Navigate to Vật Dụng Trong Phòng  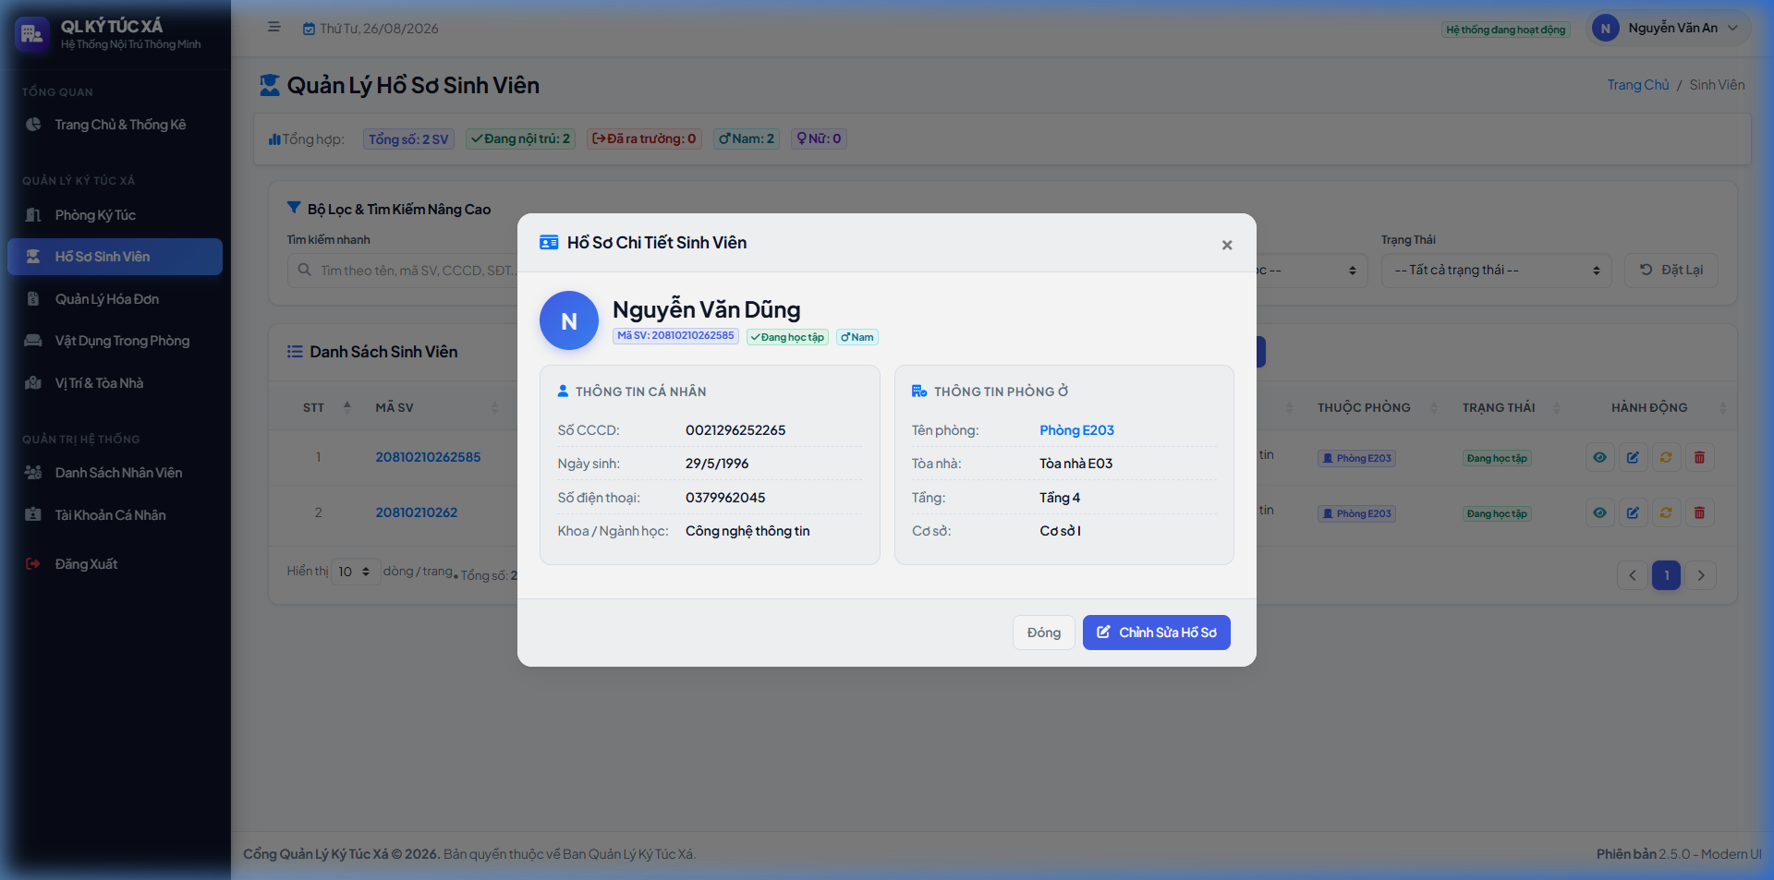coord(115,341)
